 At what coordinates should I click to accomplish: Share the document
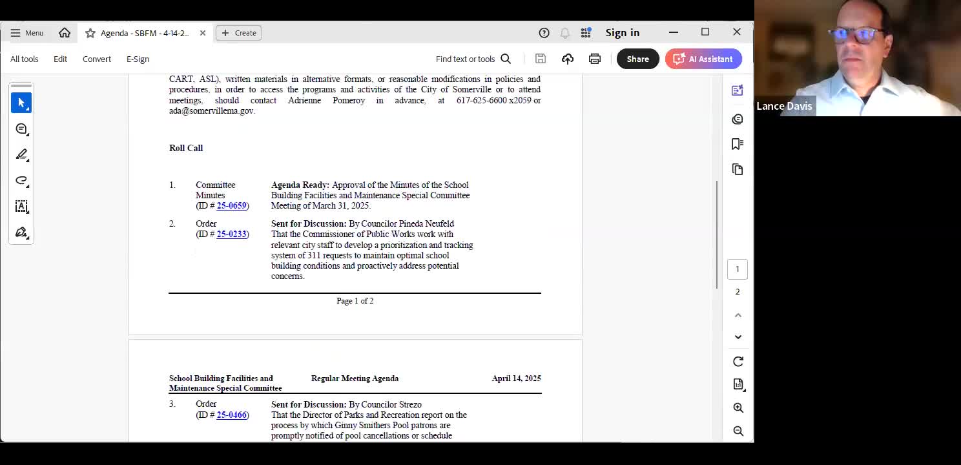point(637,59)
